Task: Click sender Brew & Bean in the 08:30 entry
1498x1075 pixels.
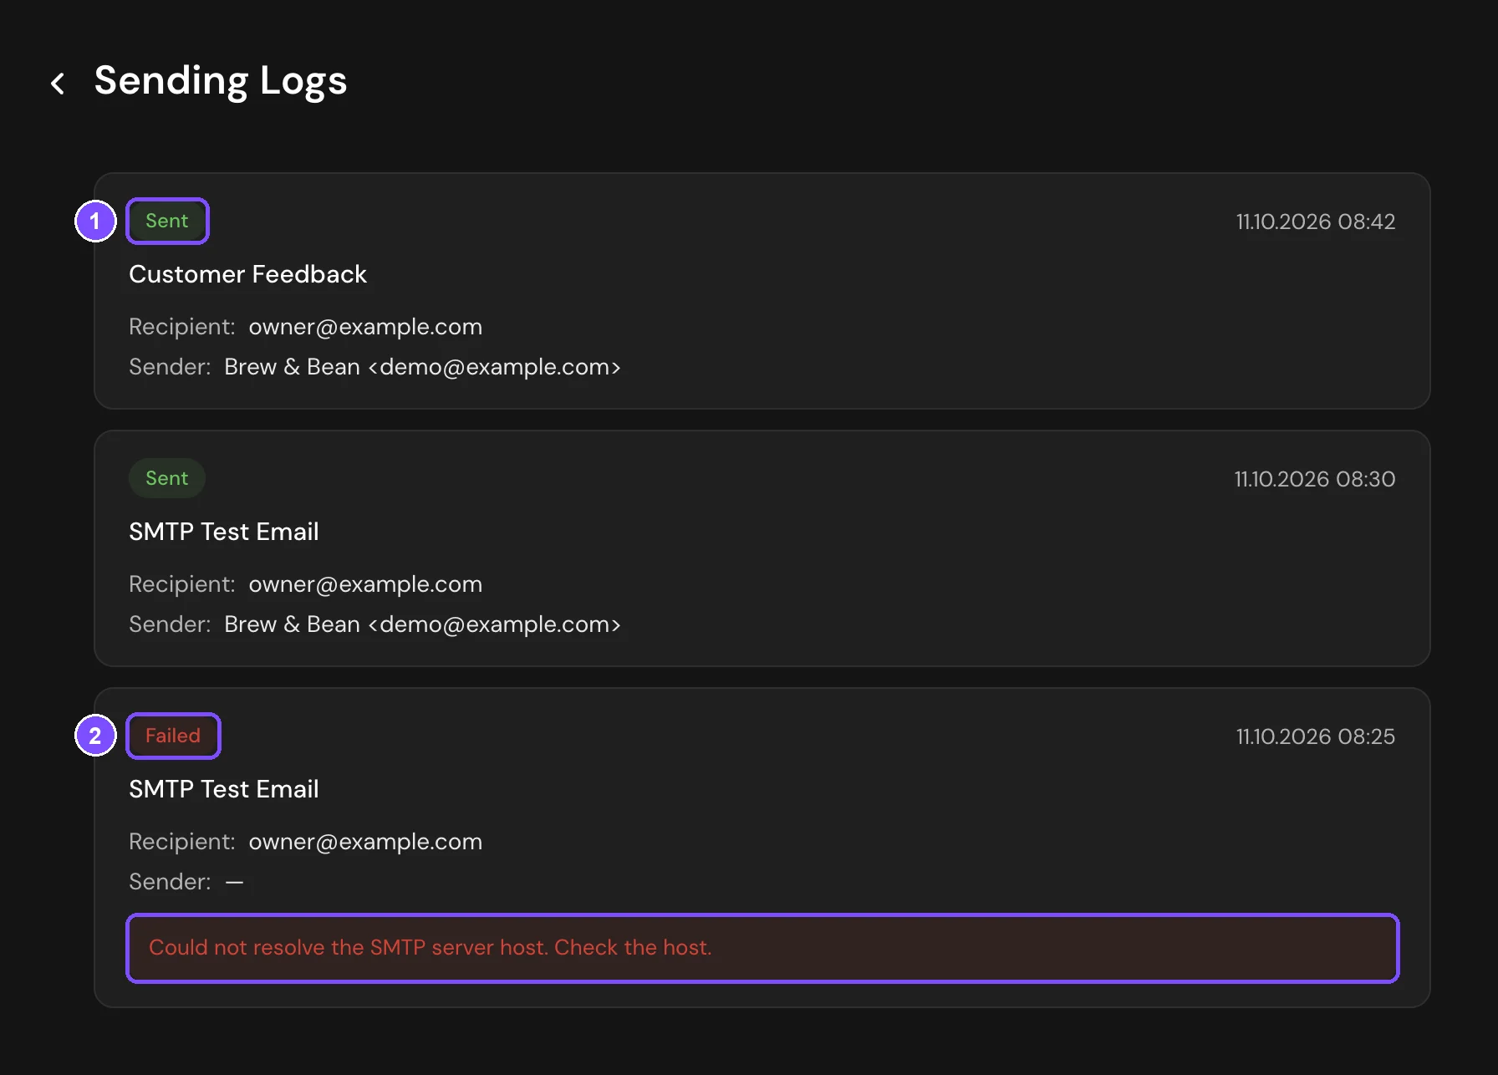Action: (422, 624)
